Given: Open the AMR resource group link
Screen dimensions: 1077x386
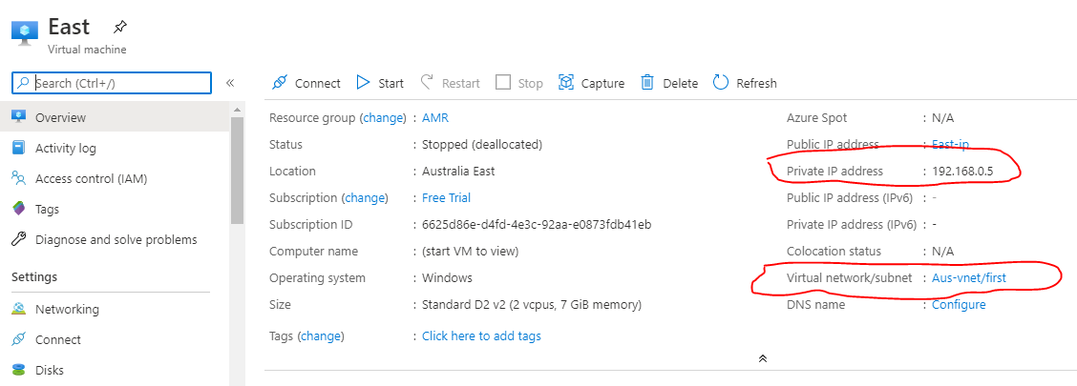Looking at the screenshot, I should [x=435, y=118].
